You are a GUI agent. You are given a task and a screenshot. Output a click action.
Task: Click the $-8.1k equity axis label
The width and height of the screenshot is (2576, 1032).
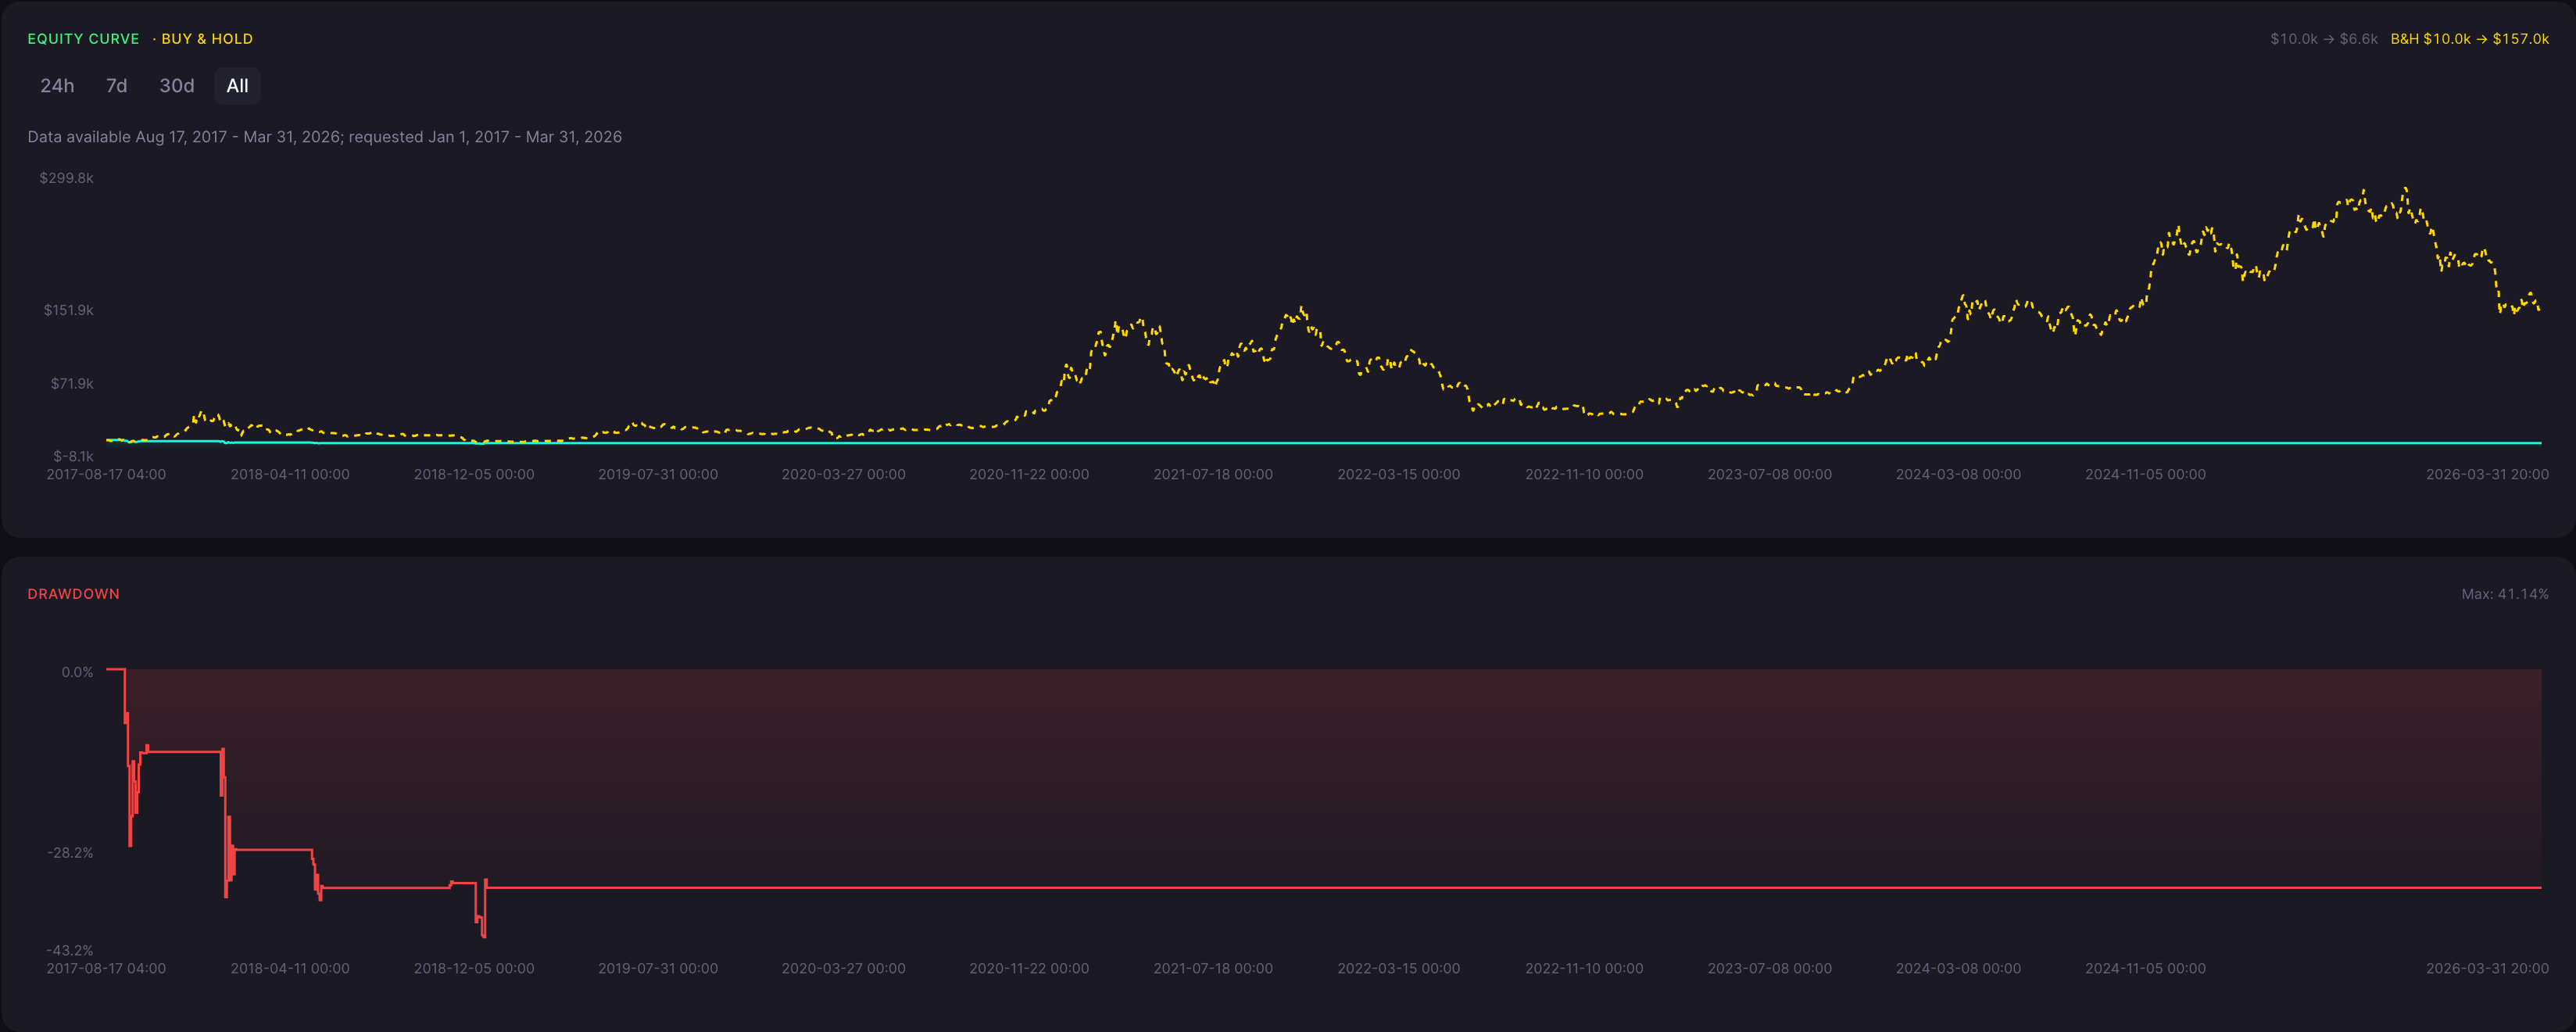pyautogui.click(x=73, y=456)
